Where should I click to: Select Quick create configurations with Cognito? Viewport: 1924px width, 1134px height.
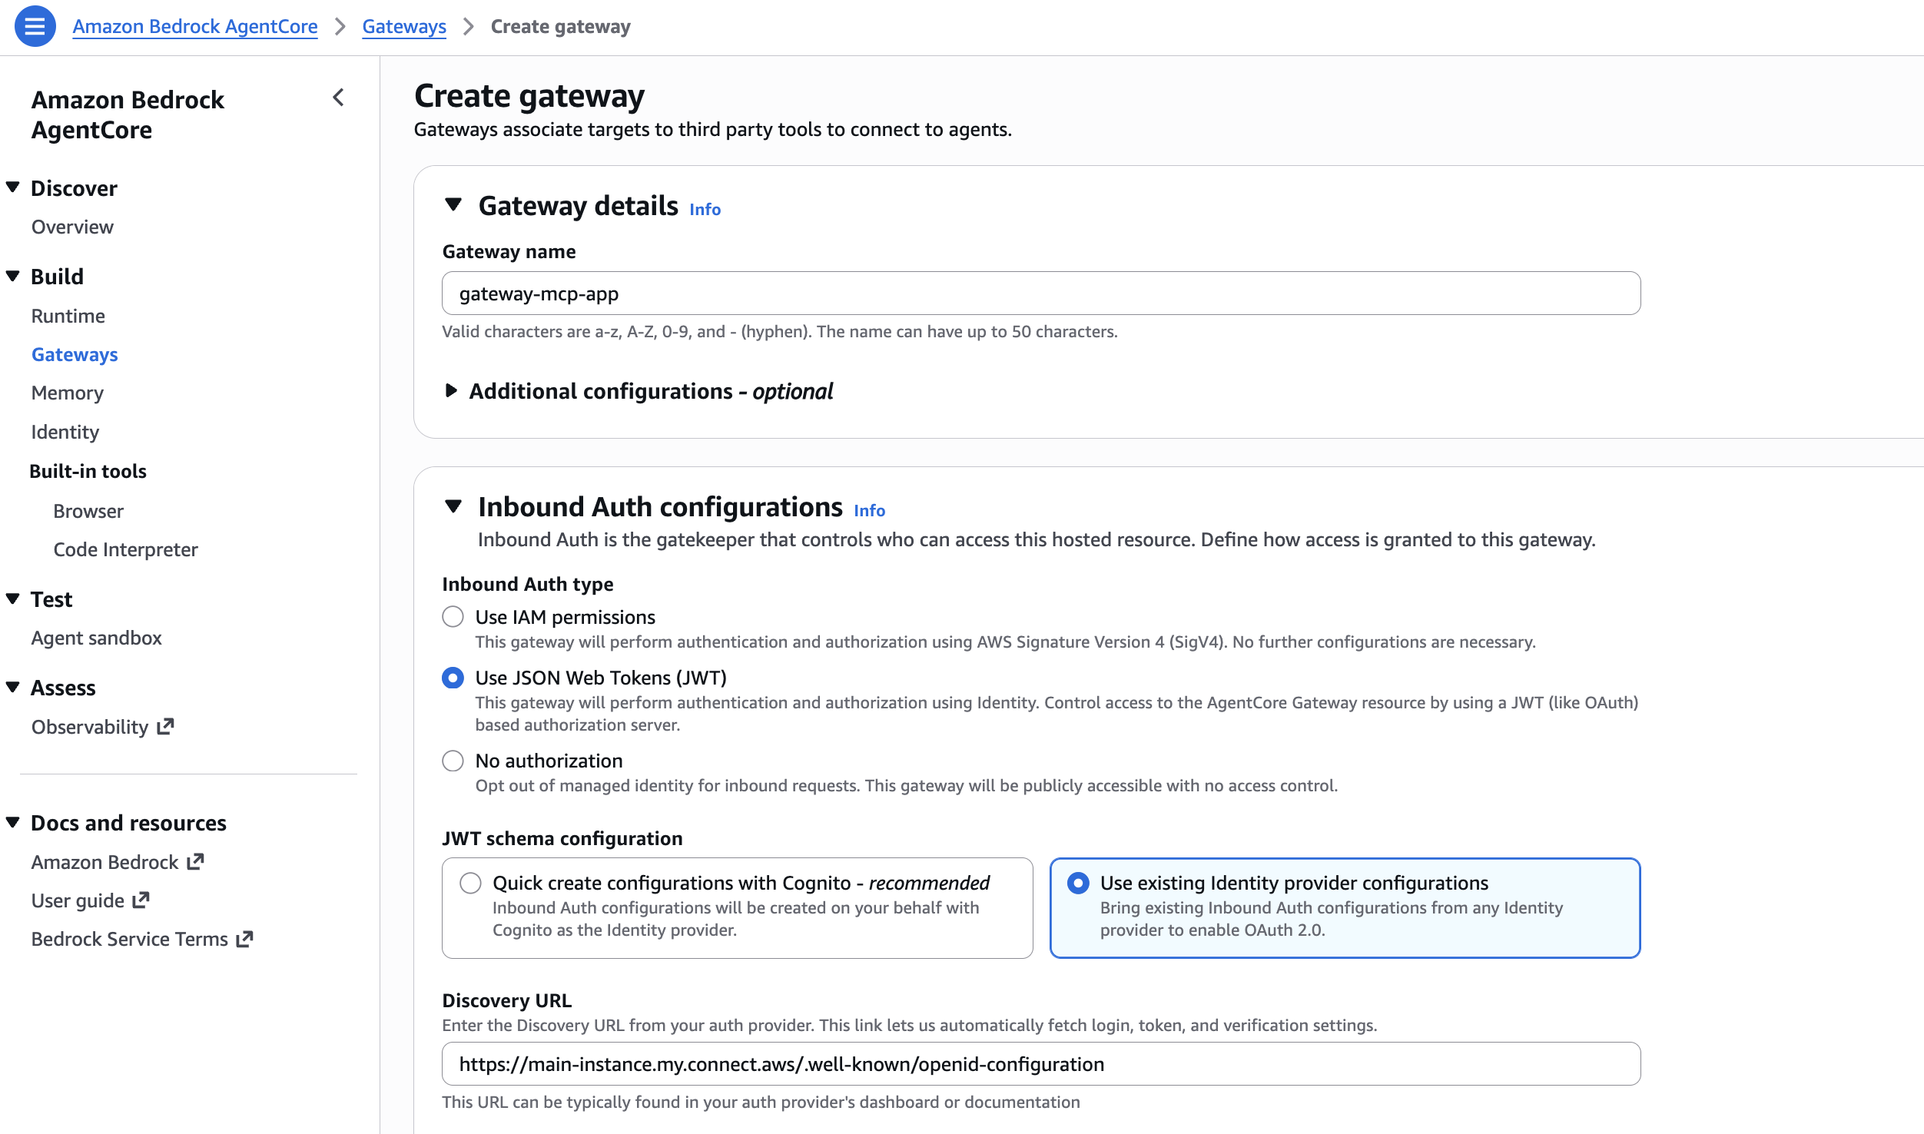(x=469, y=884)
